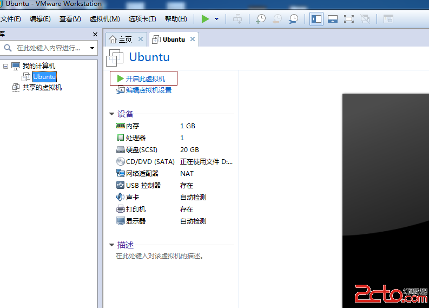Click the hard disk value 20 GB
This screenshot has width=429, height=308.
(189, 150)
